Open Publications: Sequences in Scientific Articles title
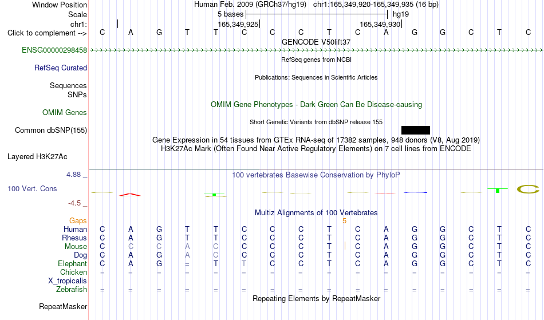This screenshot has height=320, width=544. pos(316,77)
